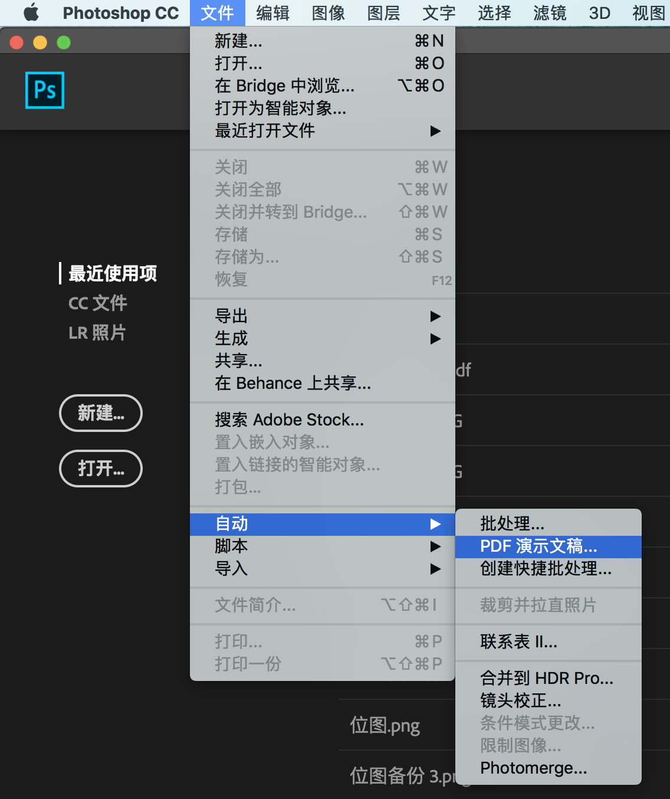
Task: Open the 图像 menu
Action: pyautogui.click(x=328, y=12)
